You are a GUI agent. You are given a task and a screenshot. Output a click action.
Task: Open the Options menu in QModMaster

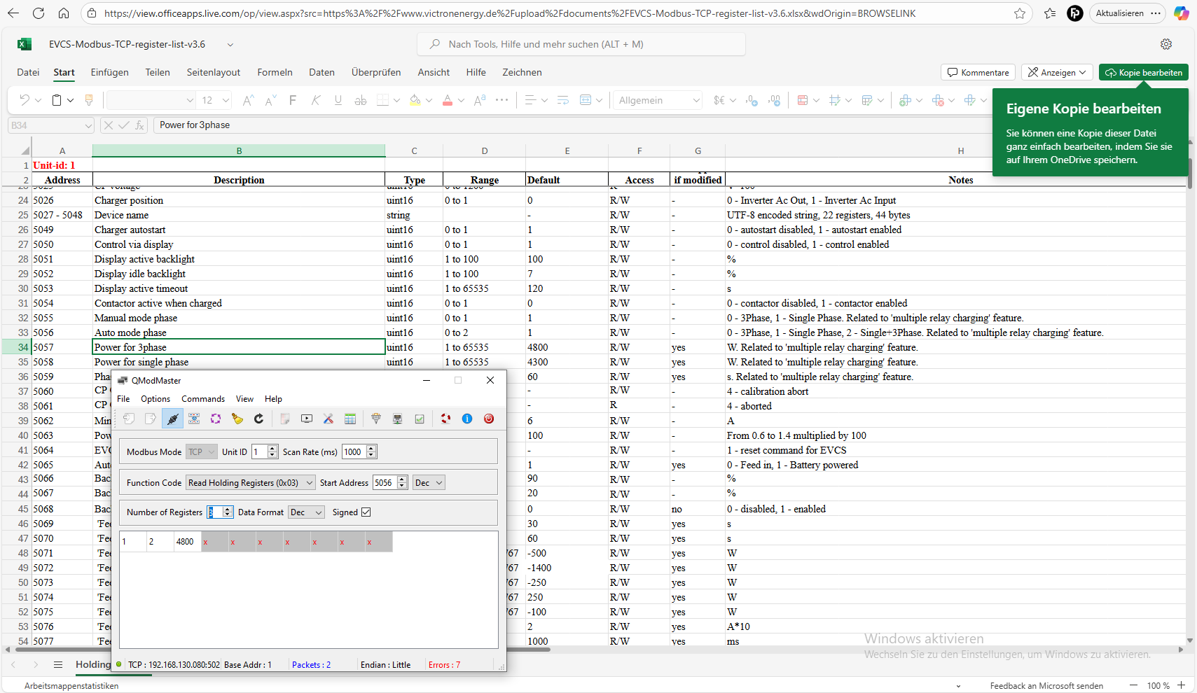click(x=155, y=399)
